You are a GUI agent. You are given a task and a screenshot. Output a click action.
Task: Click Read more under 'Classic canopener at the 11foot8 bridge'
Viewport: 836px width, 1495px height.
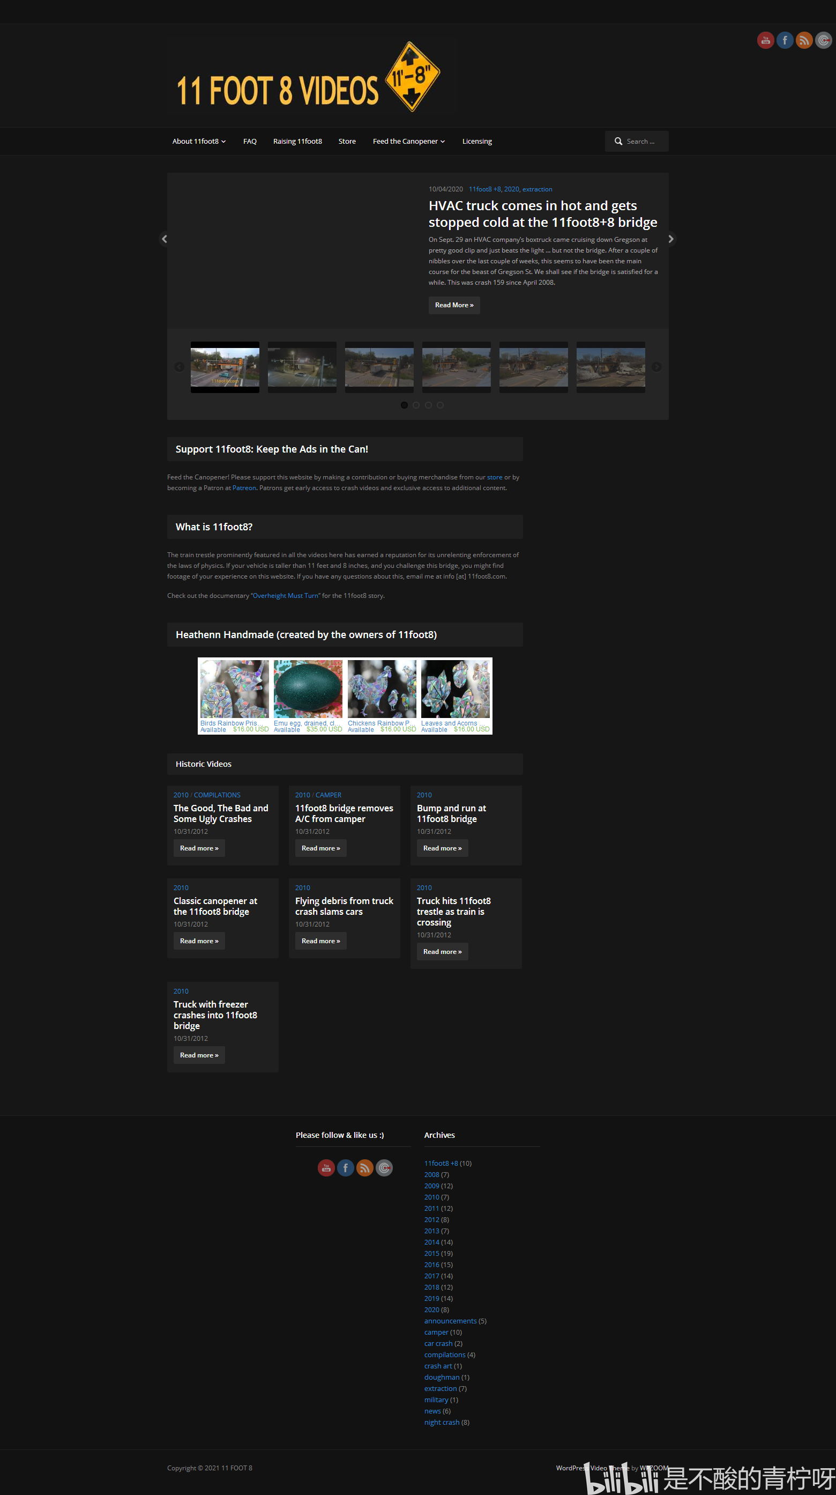point(199,941)
